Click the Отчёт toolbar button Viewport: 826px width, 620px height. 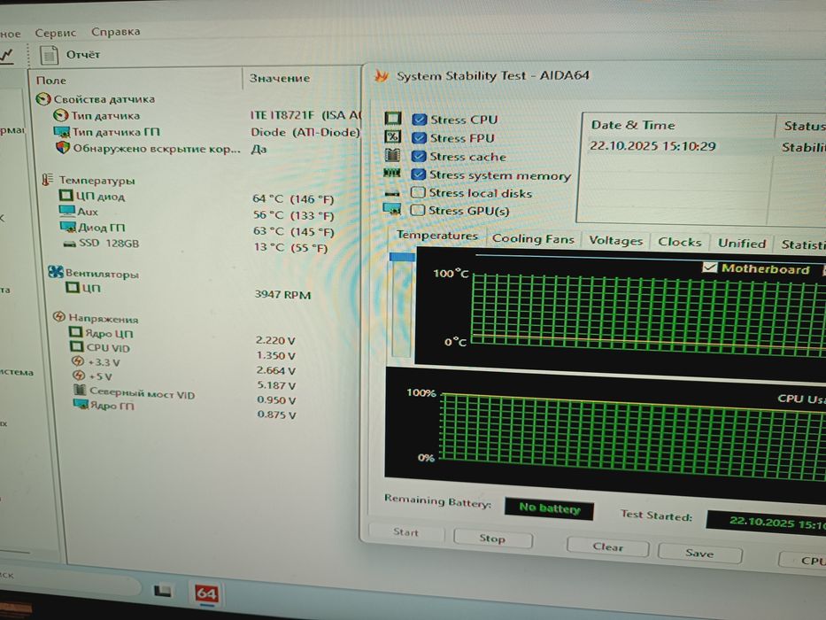point(70,55)
